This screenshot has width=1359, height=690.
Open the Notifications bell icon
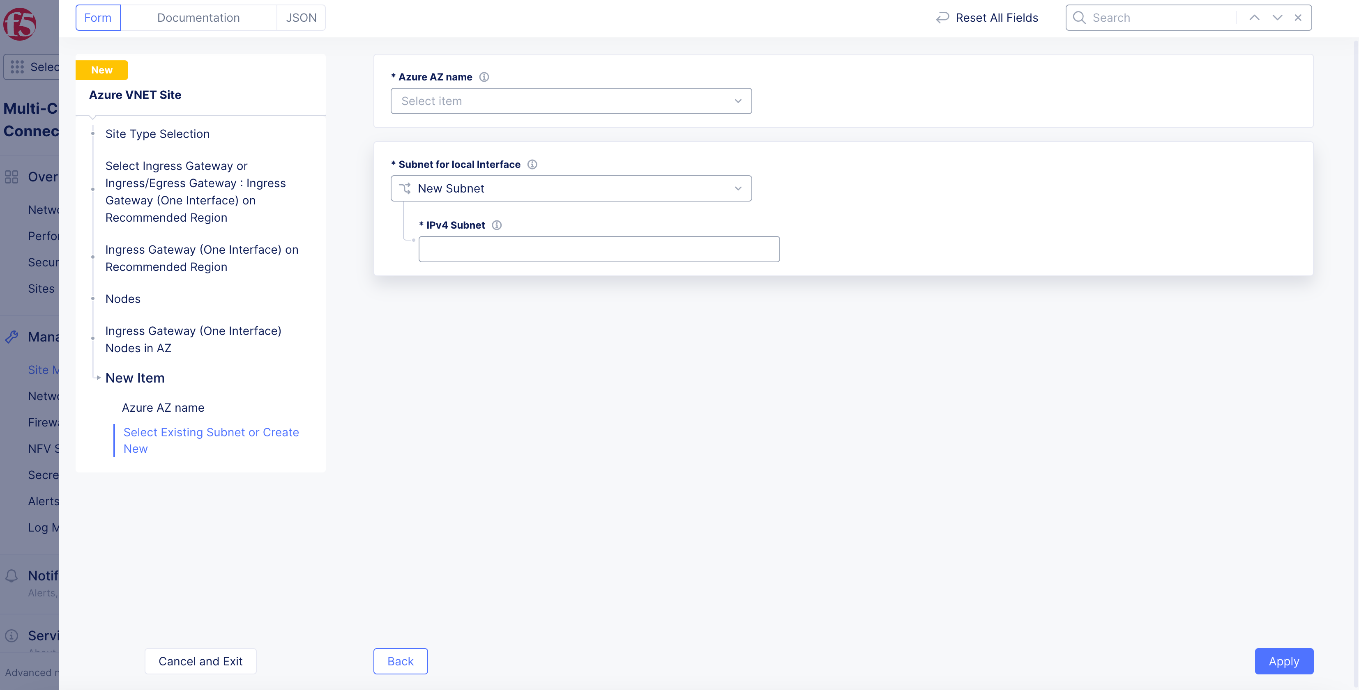pos(12,575)
